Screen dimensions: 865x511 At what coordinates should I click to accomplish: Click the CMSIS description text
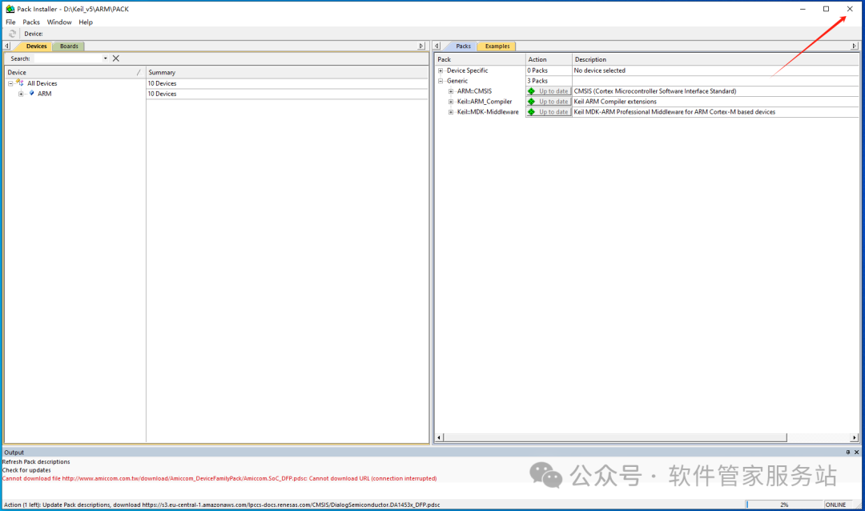click(655, 91)
